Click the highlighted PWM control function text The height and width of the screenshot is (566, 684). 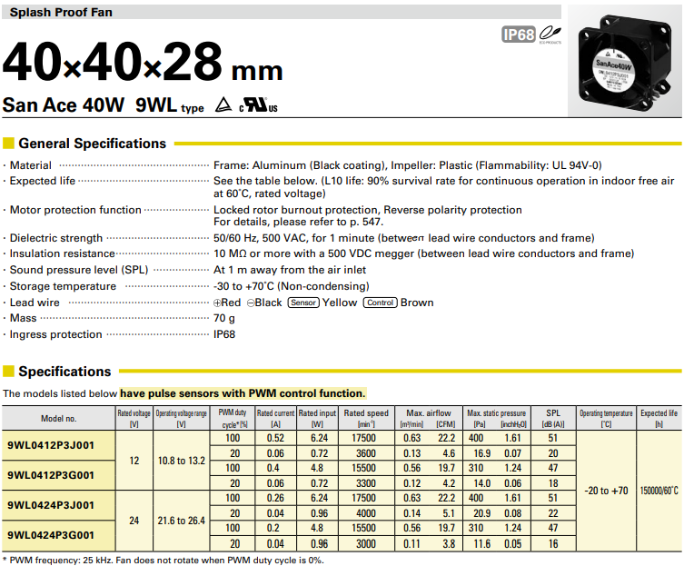coord(243,393)
